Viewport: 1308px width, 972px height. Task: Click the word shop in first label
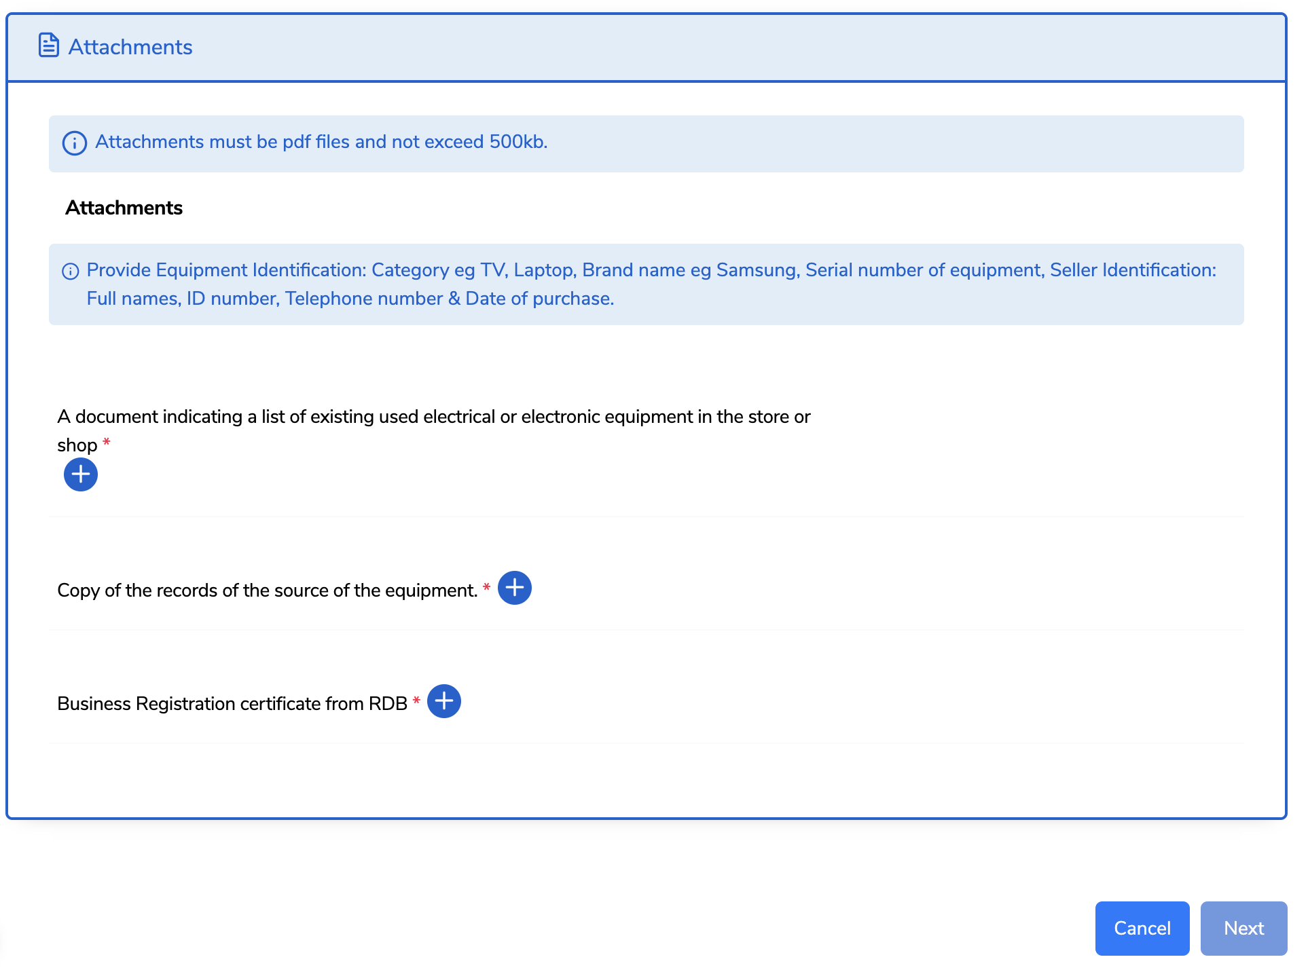pyautogui.click(x=77, y=445)
